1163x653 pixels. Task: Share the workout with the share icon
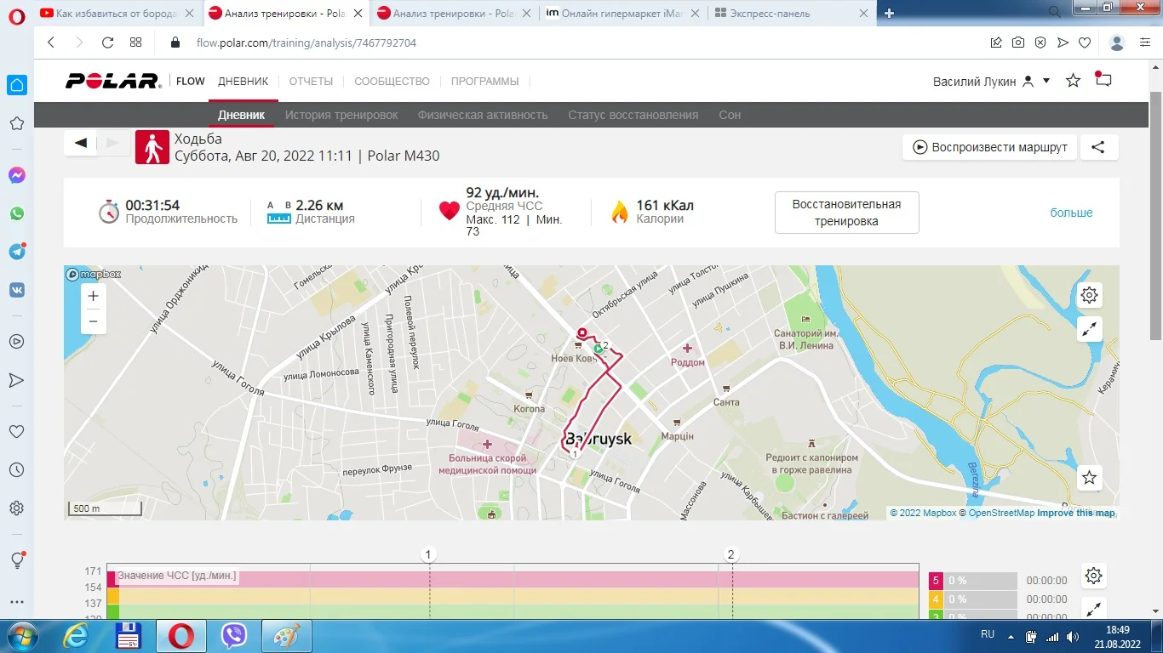[x=1098, y=147]
